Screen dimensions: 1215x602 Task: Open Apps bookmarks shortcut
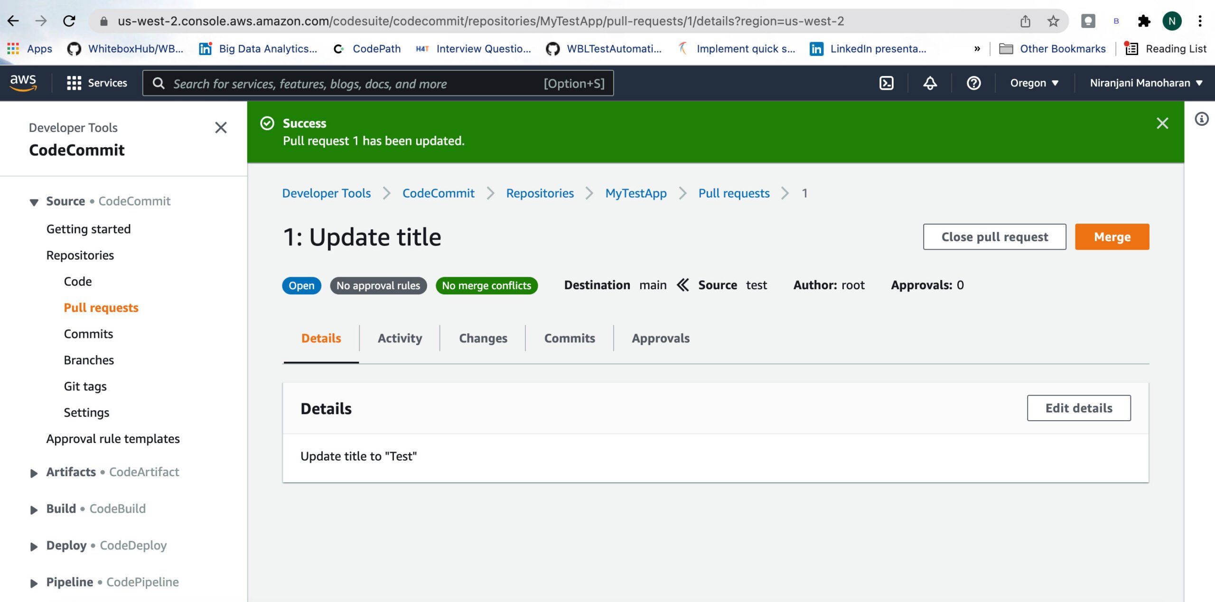29,48
